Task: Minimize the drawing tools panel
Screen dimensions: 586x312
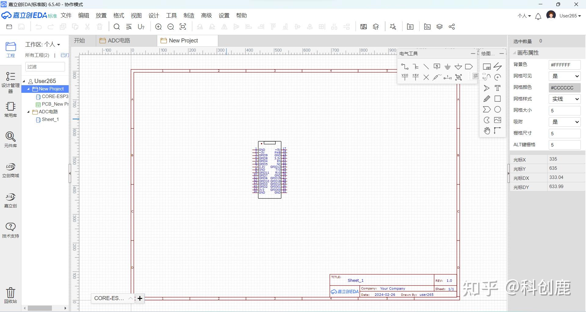Action: (x=501, y=53)
